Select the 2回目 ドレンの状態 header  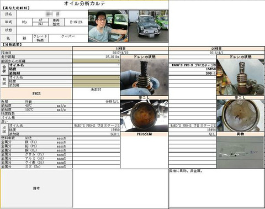point(241,57)
